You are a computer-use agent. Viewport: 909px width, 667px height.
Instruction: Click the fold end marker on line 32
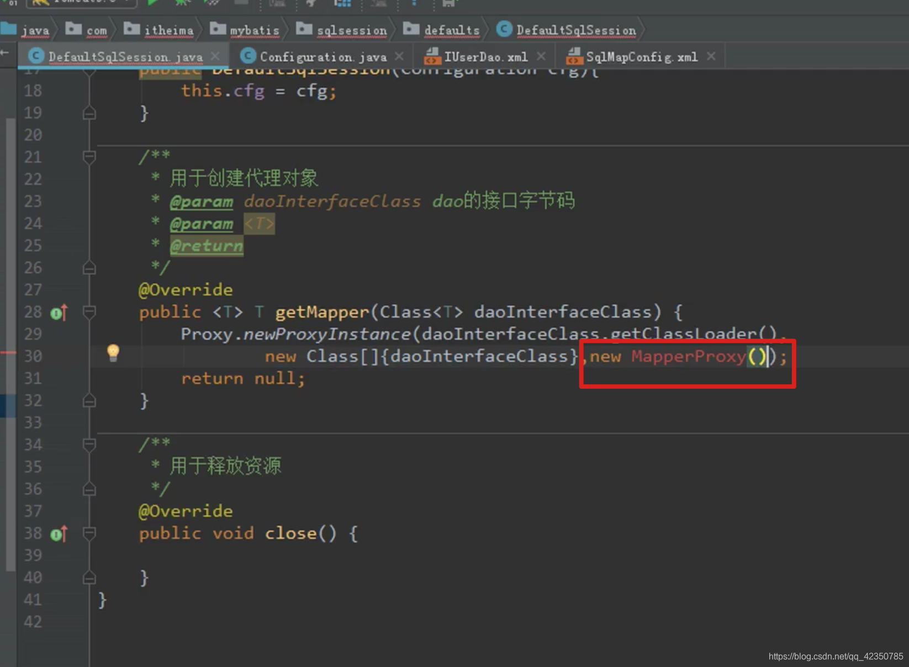point(89,401)
